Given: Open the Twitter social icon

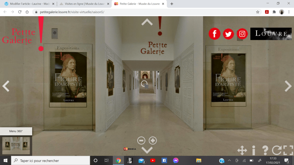Looking at the screenshot, I should [228, 34].
